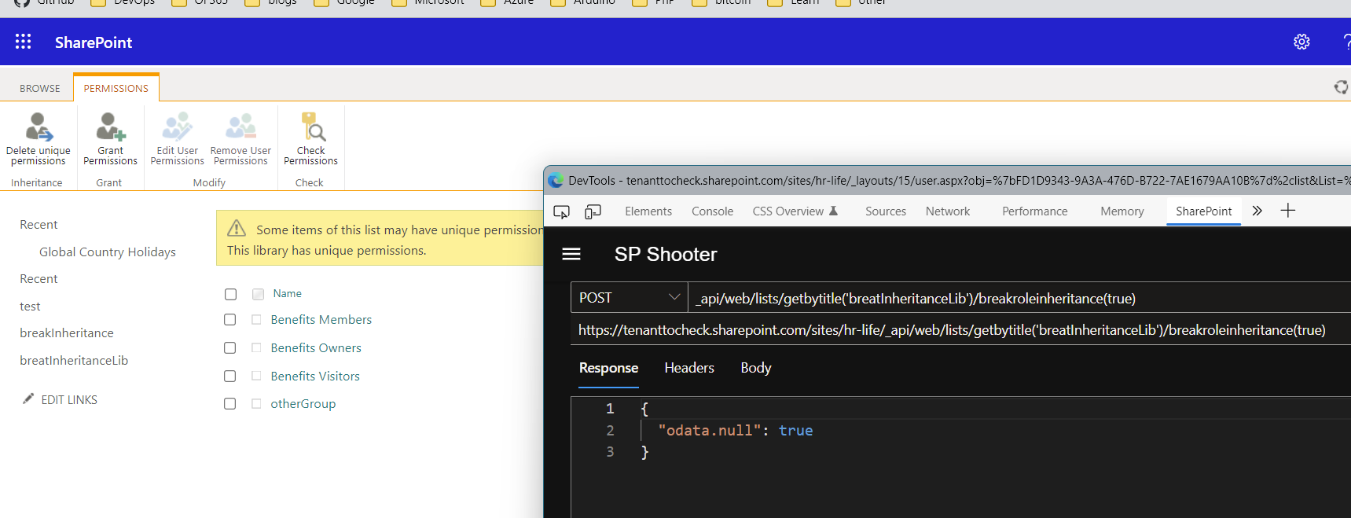The image size is (1351, 518).
Task: Click Delete unique permissions ribbon icon
Action: tap(39, 127)
